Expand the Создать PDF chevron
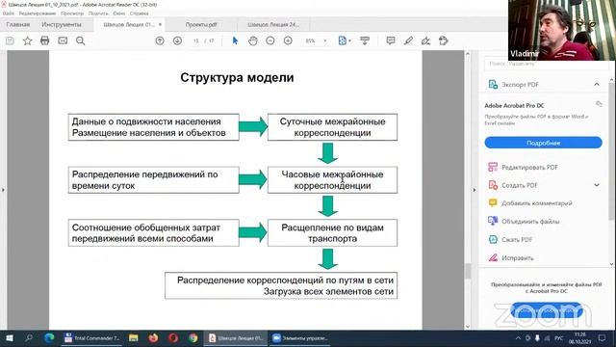This screenshot has height=347, width=616. pos(597,185)
